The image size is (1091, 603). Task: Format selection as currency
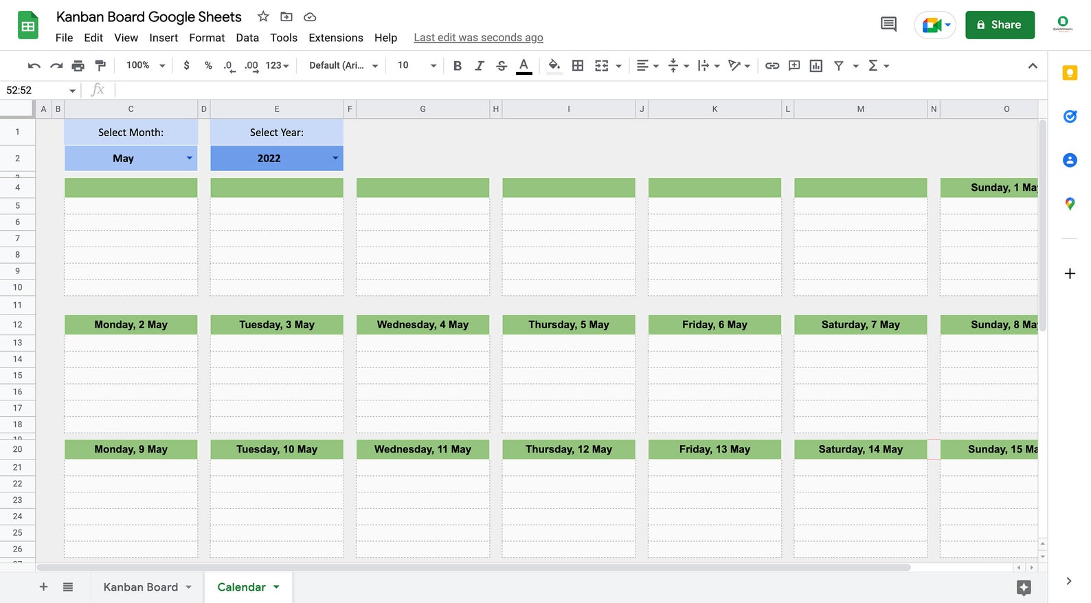point(186,65)
